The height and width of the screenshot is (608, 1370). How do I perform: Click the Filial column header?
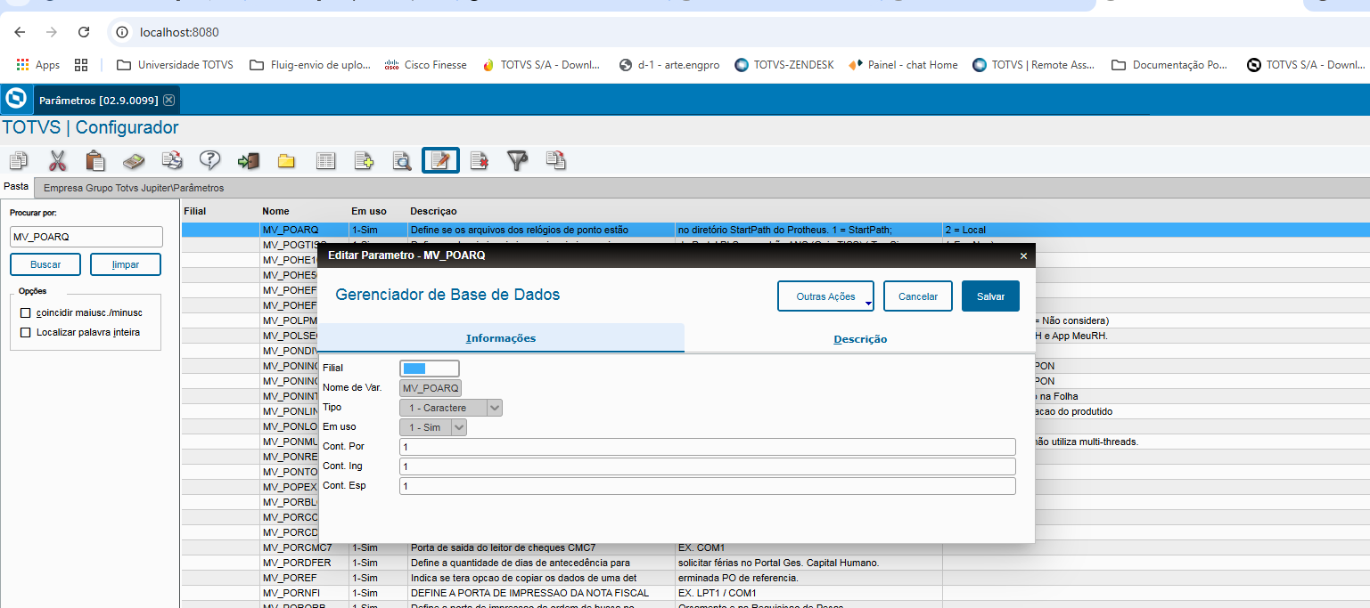[x=195, y=211]
